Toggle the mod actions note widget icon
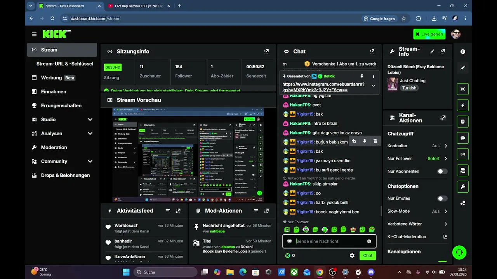Image resolution: width=497 pixels, height=279 pixels. coord(462,122)
